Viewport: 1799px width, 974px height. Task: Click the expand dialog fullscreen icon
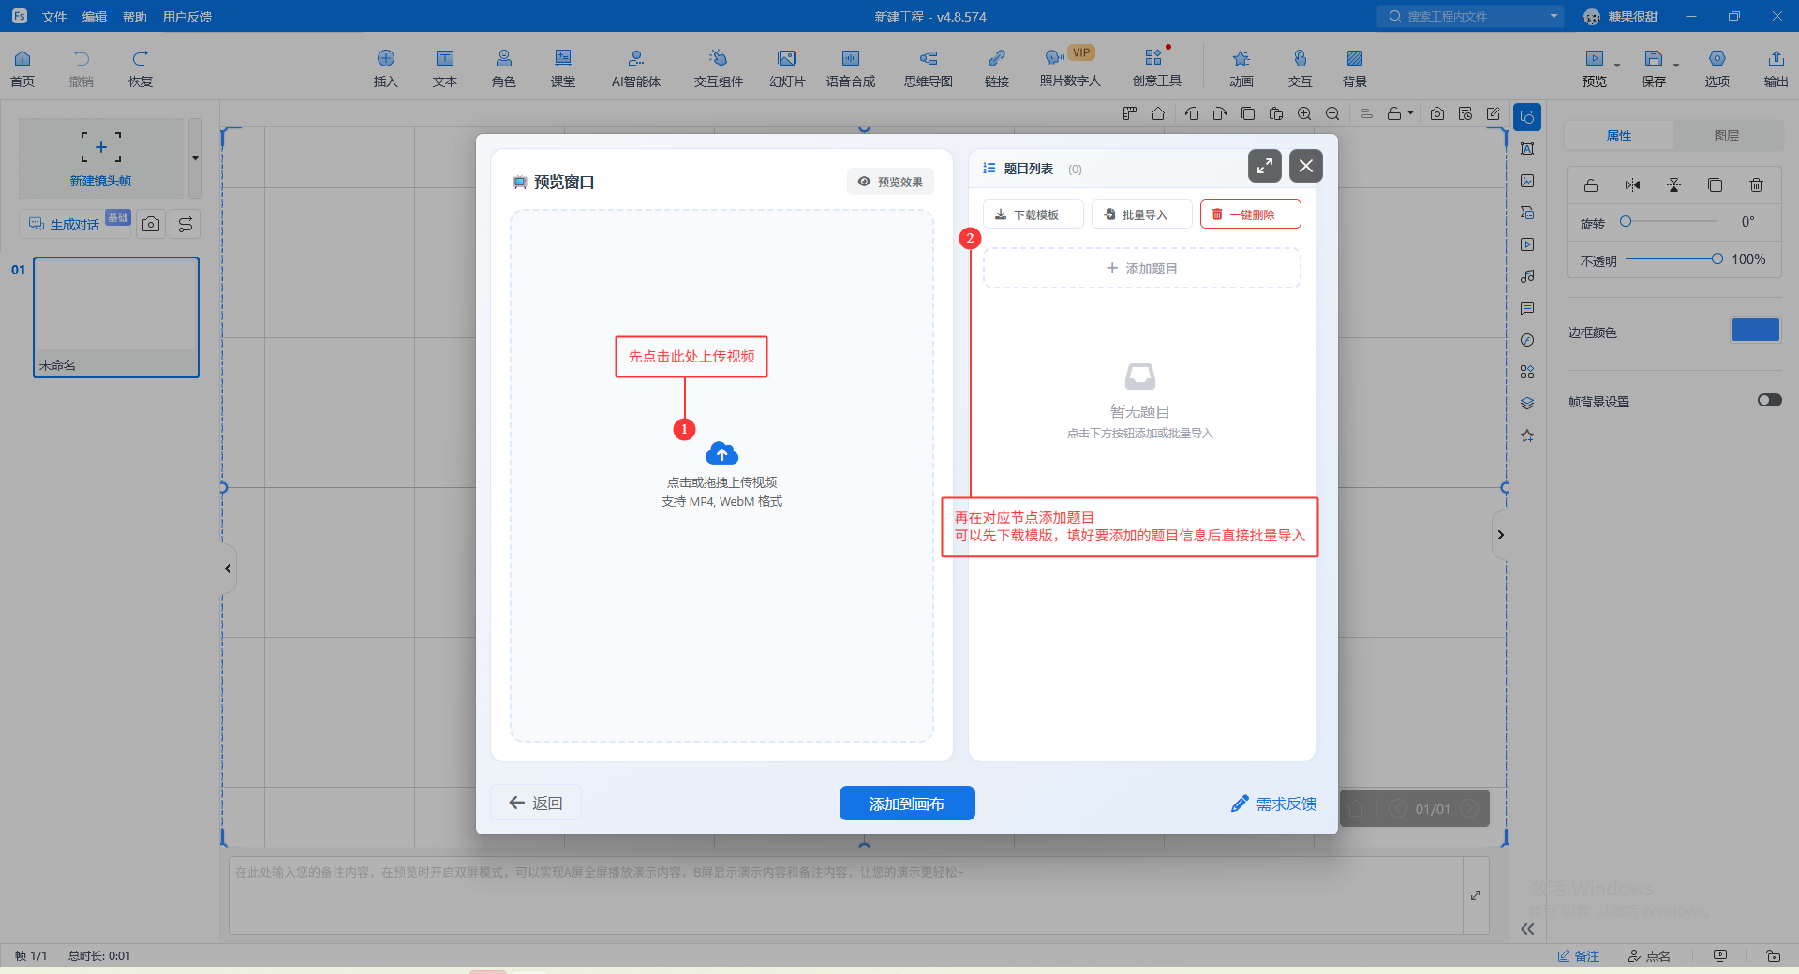[x=1264, y=167]
